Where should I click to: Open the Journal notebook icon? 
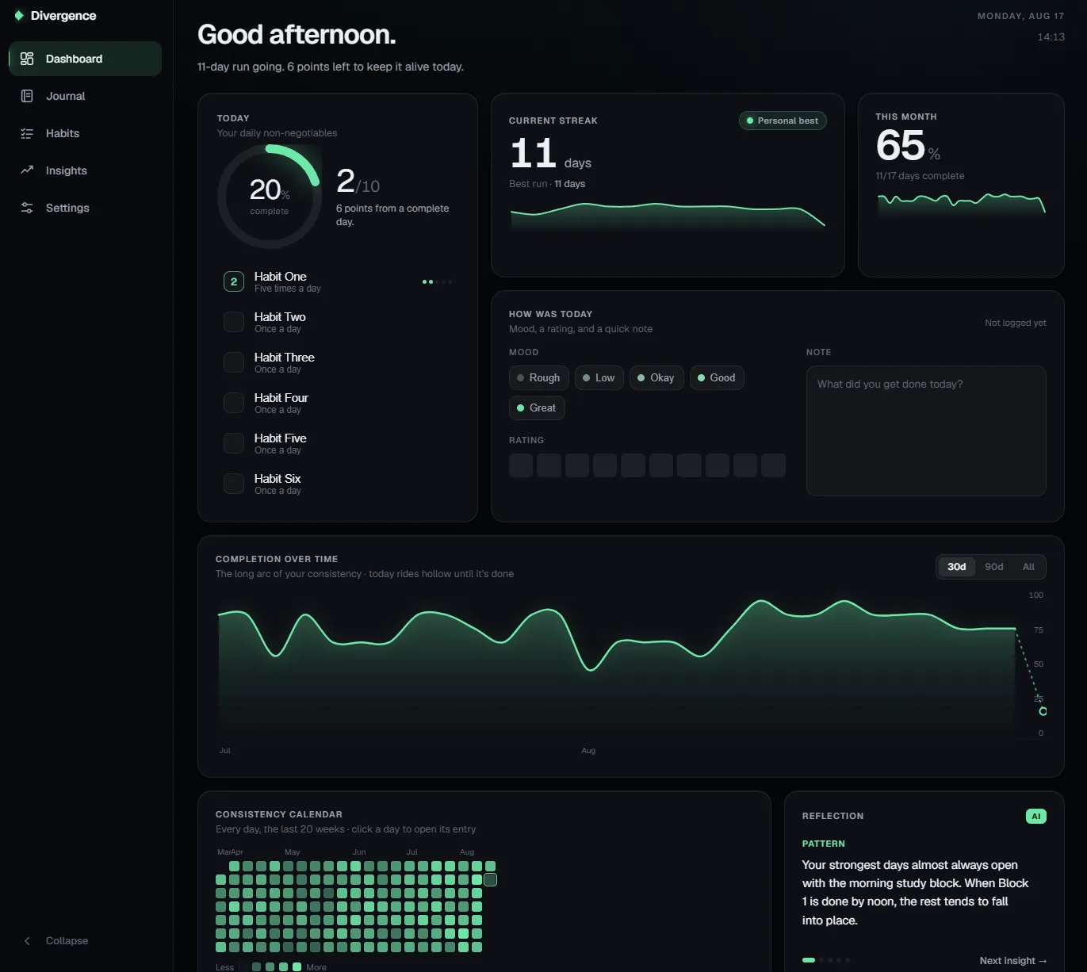click(x=27, y=96)
